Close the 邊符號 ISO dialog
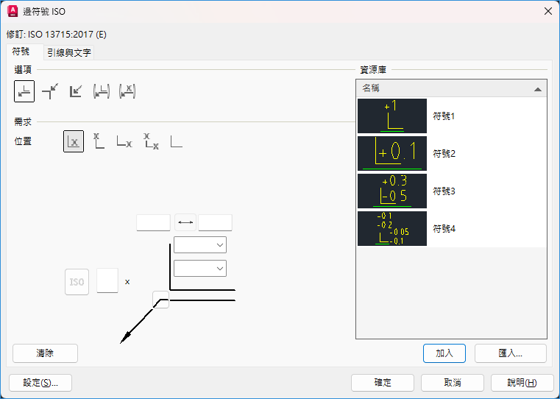560x399 pixels. (548, 12)
